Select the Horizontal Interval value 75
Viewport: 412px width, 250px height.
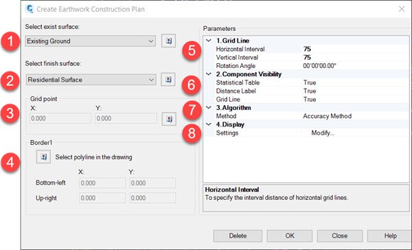coord(307,49)
